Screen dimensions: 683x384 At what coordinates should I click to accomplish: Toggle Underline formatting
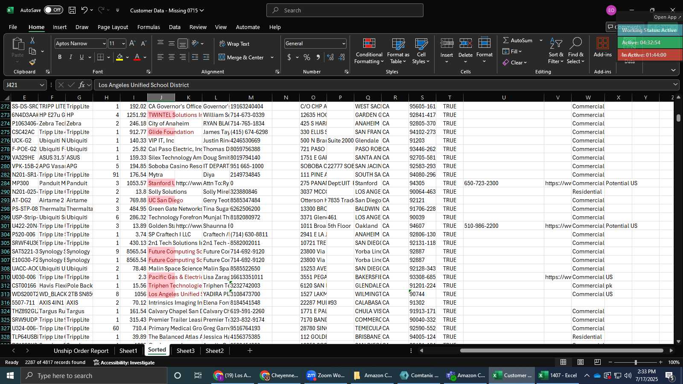pyautogui.click(x=82, y=57)
